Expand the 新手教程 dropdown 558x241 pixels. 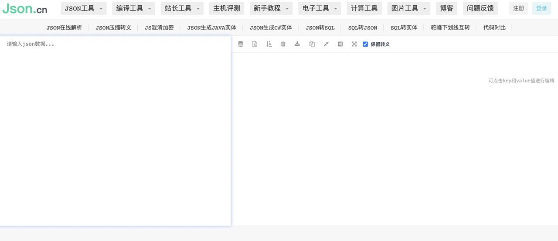(x=271, y=8)
